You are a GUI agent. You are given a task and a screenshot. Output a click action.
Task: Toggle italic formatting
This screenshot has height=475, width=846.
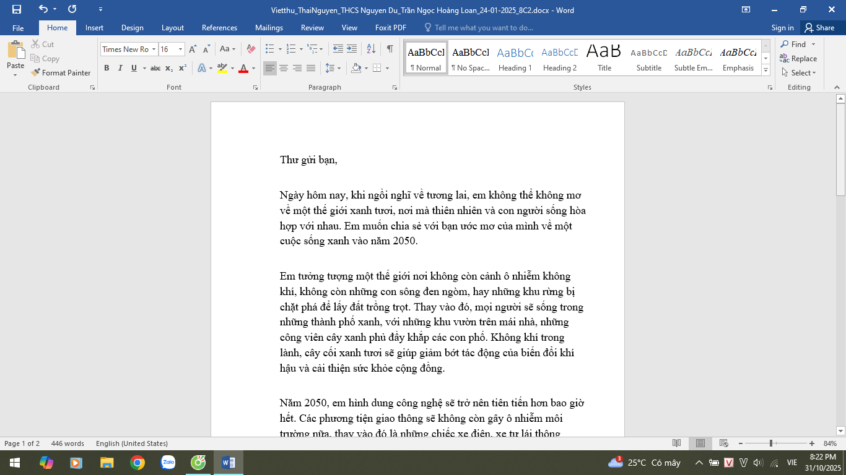click(x=120, y=68)
